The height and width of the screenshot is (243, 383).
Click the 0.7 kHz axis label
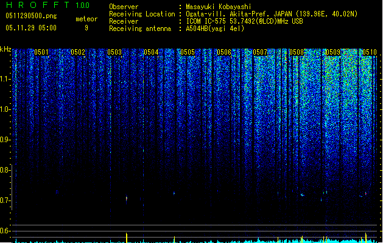tap(5, 200)
